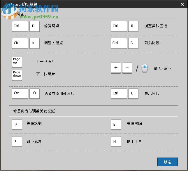Click the B key icon for 美肤笔刷

tap(17, 125)
